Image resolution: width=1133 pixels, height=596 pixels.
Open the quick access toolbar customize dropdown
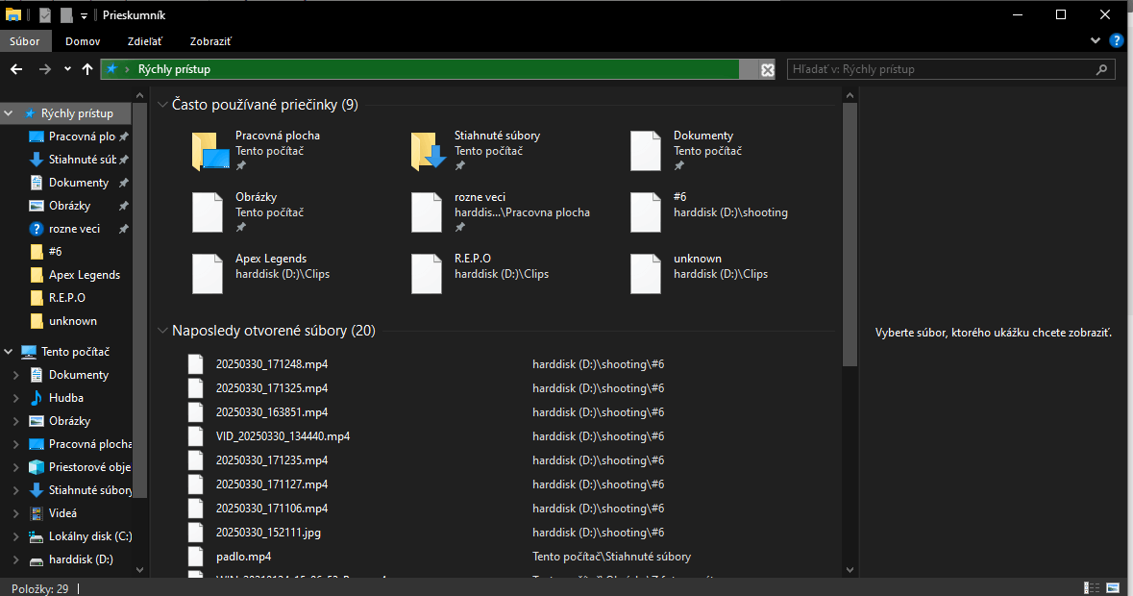click(84, 15)
